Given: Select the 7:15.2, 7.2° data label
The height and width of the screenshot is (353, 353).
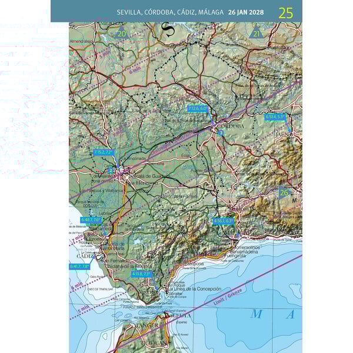Looking at the screenshot, I should 103,152.
